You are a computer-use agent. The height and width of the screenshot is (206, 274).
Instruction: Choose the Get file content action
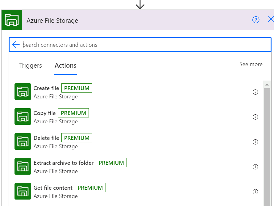point(53,188)
